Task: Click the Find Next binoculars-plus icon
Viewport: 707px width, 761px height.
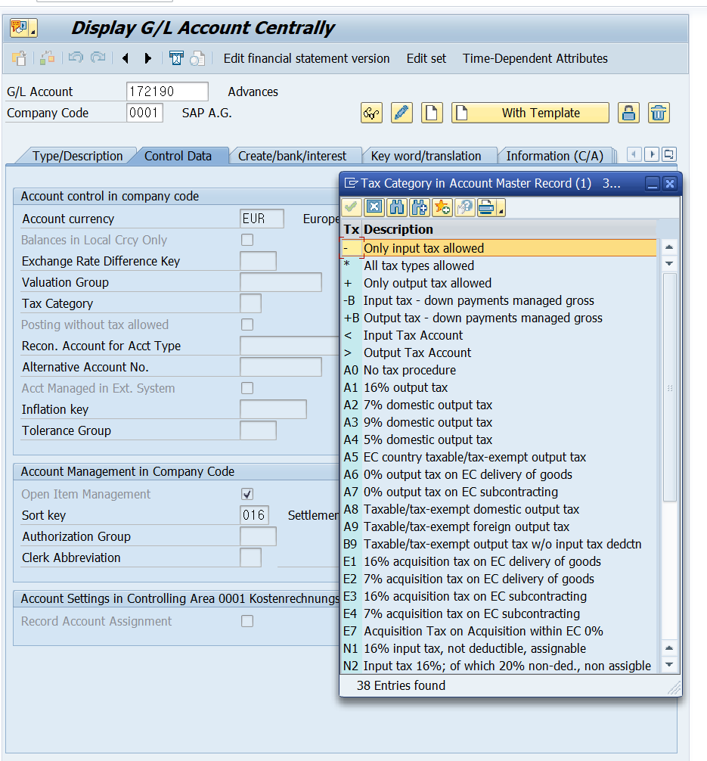Action: tap(419, 208)
